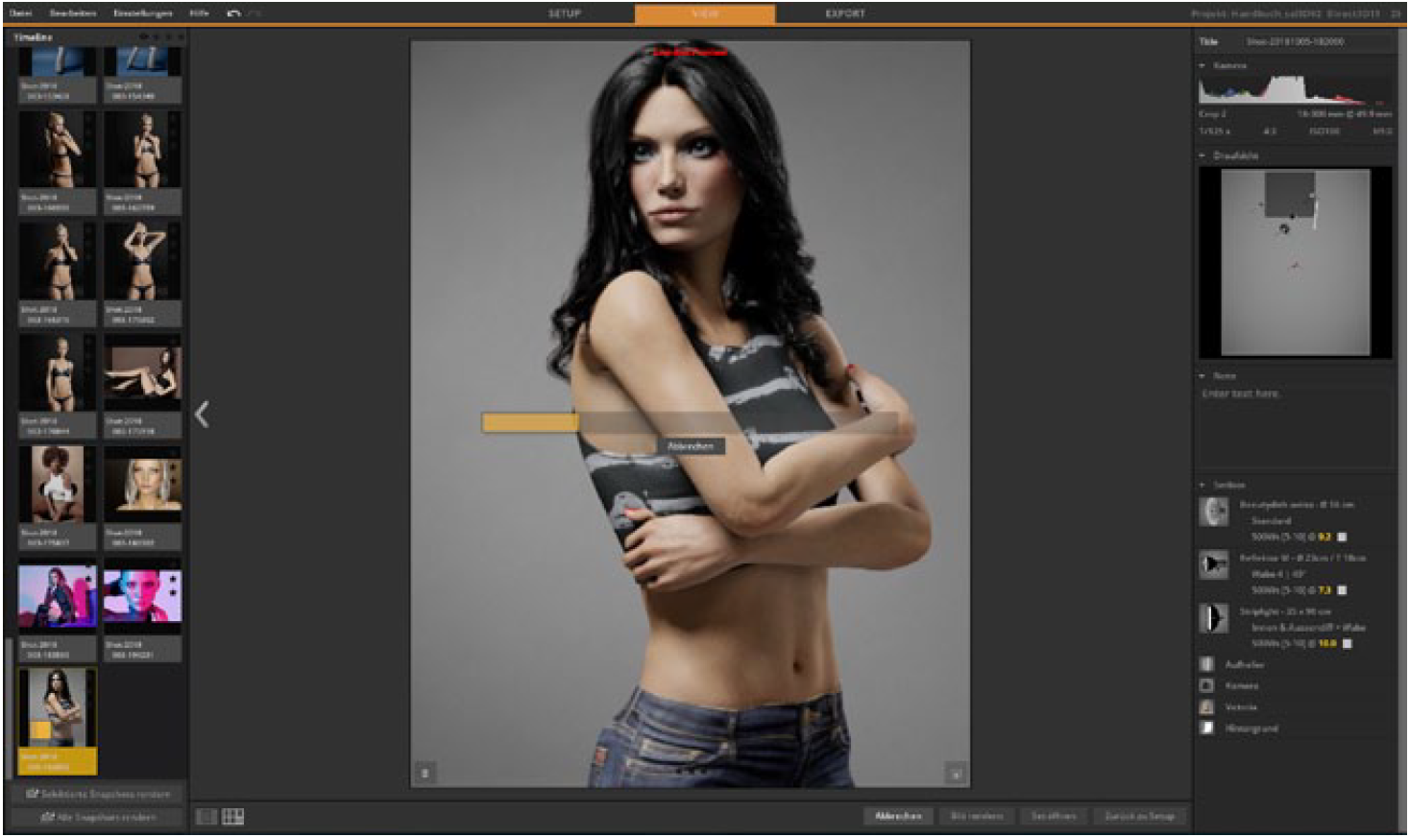
Task: Click the orange render progress bar
Action: coord(530,423)
